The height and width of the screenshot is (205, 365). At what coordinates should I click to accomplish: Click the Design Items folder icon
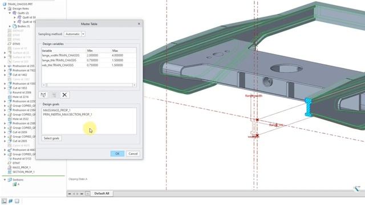point(10,9)
